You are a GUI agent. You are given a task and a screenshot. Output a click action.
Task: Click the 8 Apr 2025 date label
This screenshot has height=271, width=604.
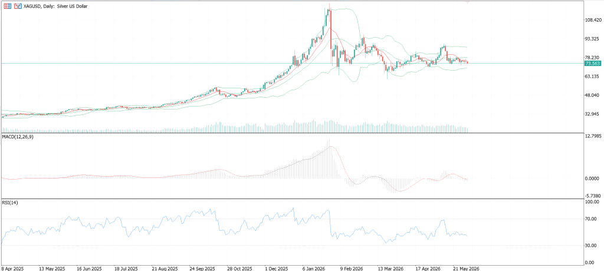tap(13, 268)
